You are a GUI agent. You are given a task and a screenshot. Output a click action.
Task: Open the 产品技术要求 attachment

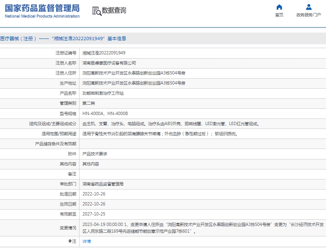95,154
